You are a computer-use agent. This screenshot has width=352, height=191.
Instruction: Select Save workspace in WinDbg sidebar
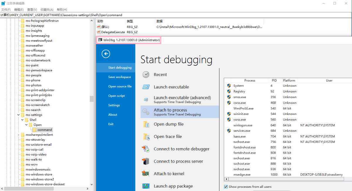click(x=116, y=77)
